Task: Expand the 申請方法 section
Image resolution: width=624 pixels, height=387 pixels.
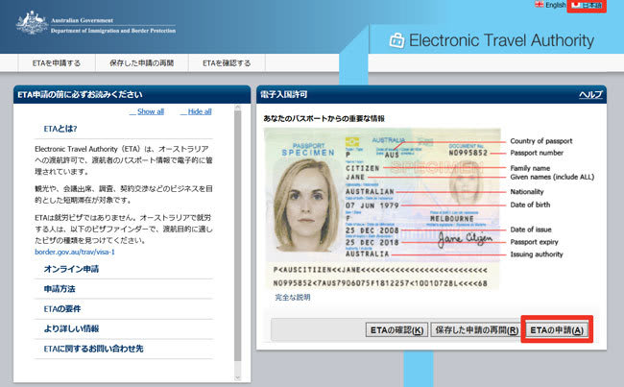Action: pyautogui.click(x=60, y=289)
